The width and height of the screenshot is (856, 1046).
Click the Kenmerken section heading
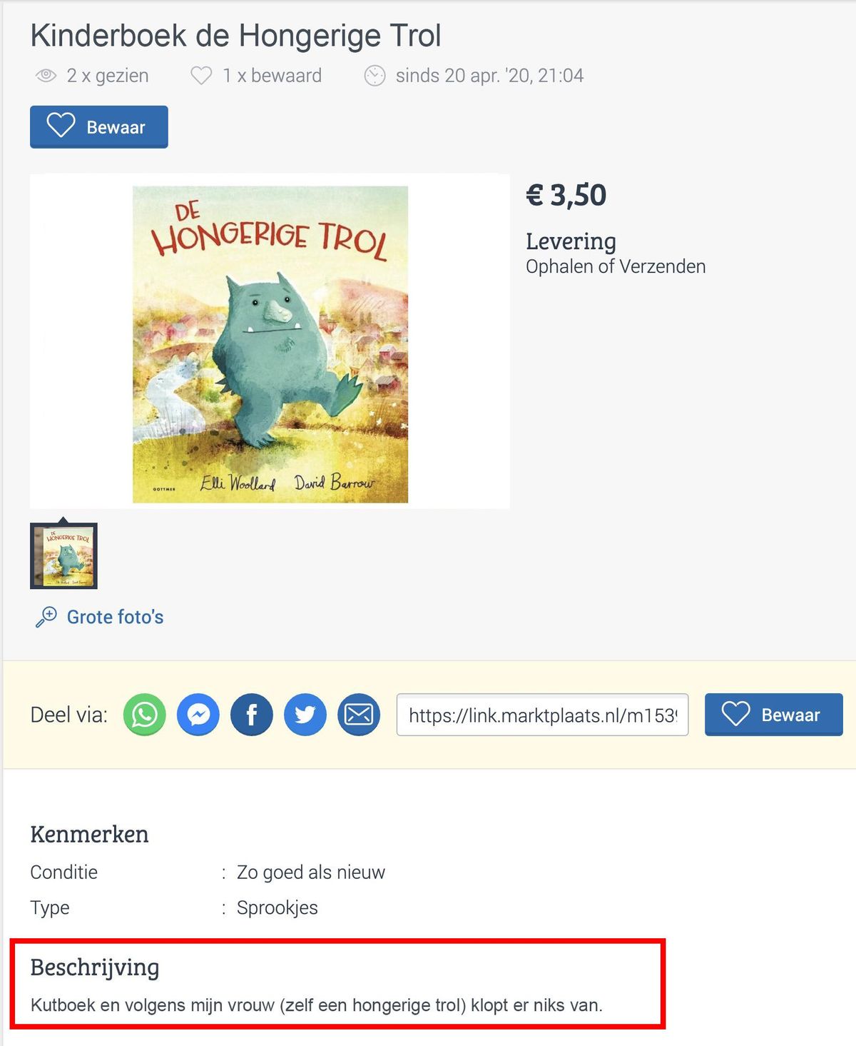point(89,834)
